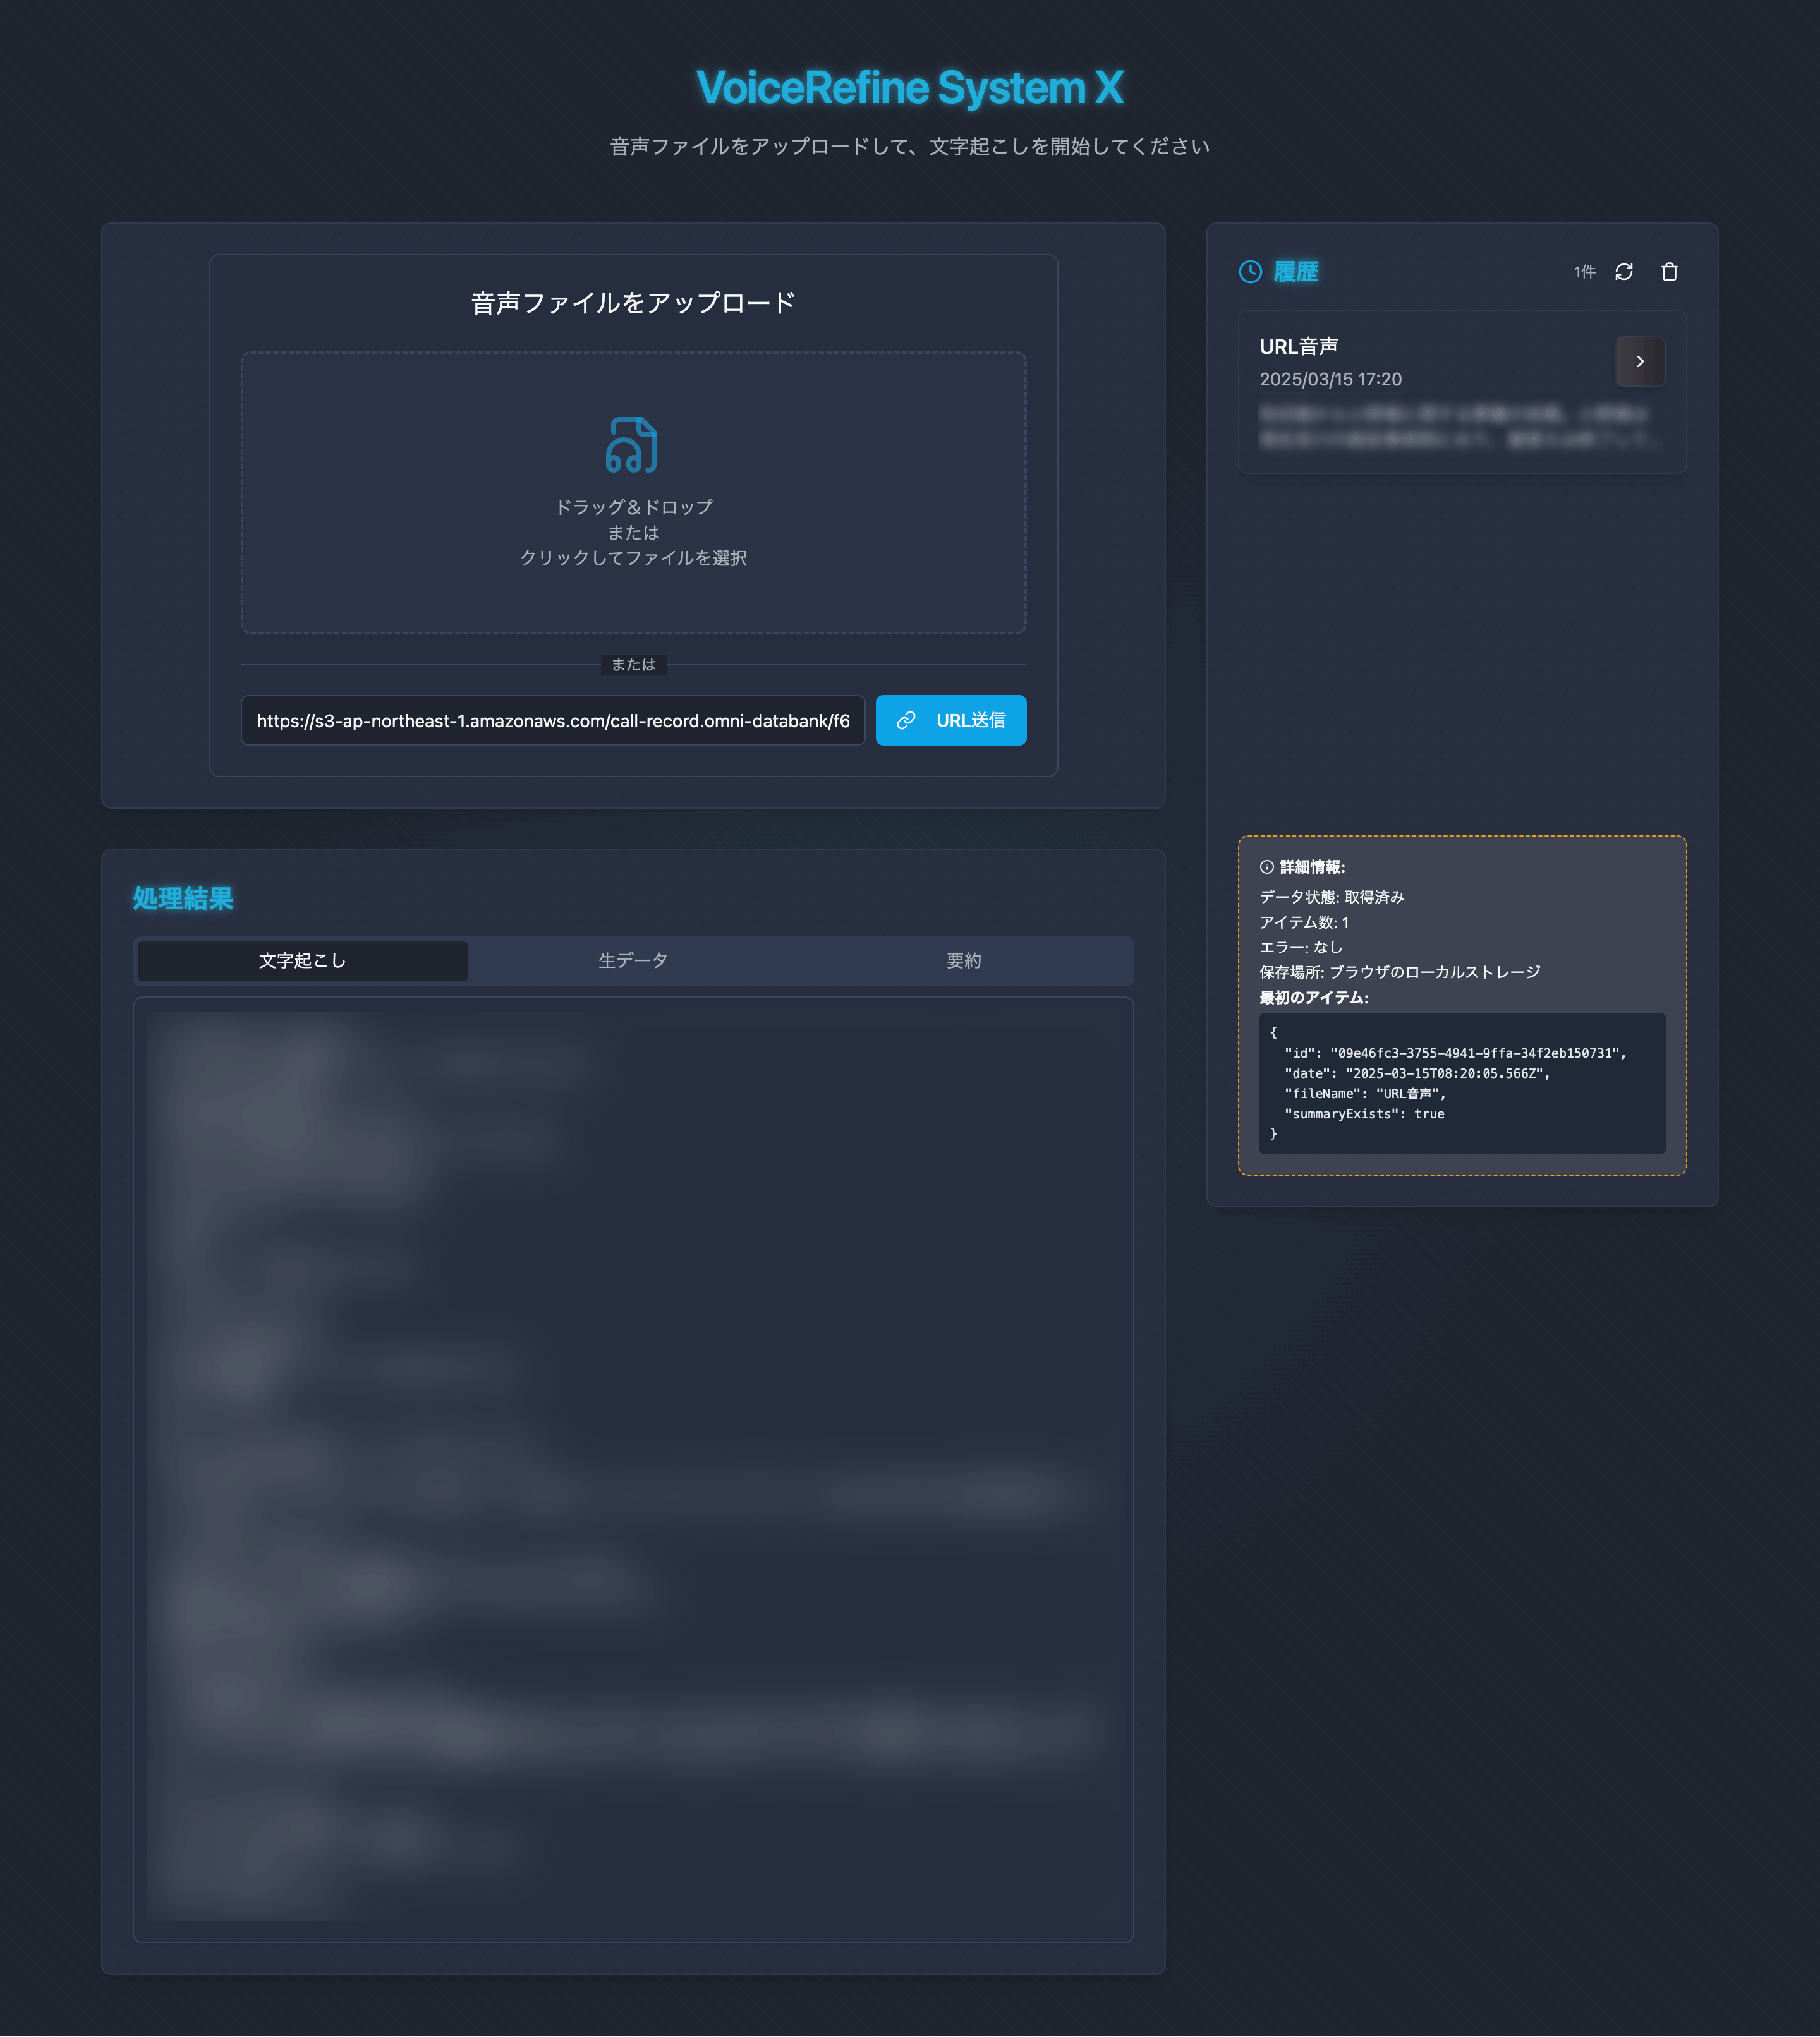Screen dimensions: 1820x2037
Task: Click the VoiceRefine System X title
Action: tap(909, 88)
